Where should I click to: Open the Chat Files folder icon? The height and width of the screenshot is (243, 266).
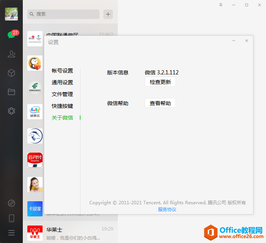coord(11,92)
